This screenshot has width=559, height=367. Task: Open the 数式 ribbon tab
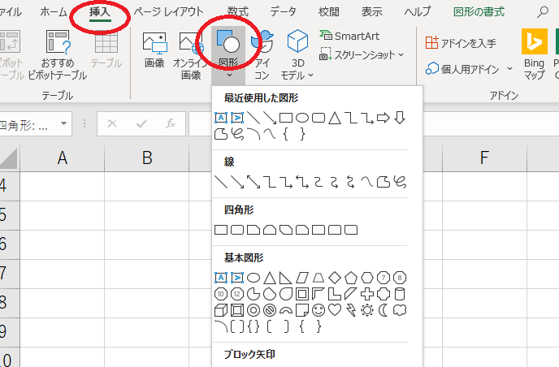coord(238,11)
